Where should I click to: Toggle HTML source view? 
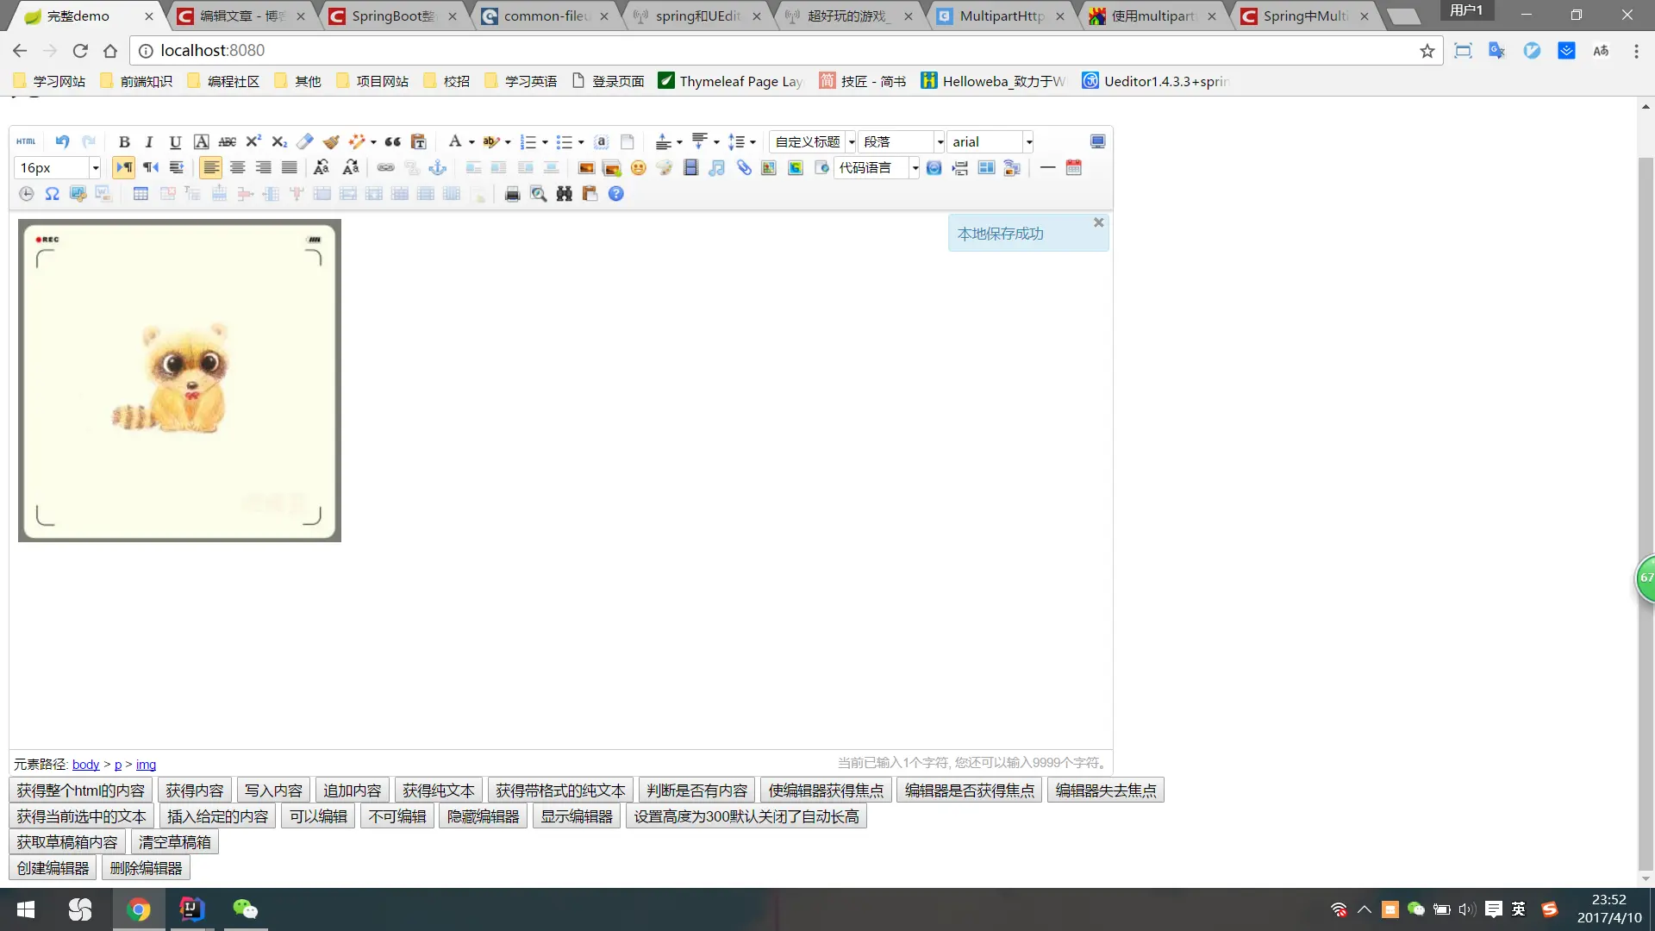point(26,141)
